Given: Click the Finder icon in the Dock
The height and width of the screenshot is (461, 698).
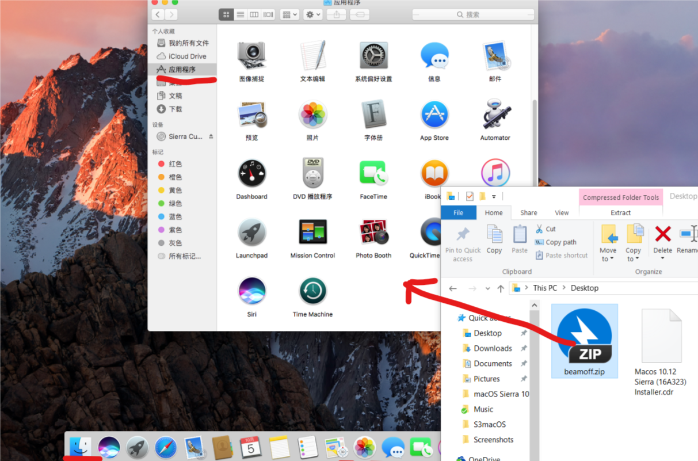Looking at the screenshot, I should click(x=79, y=447).
